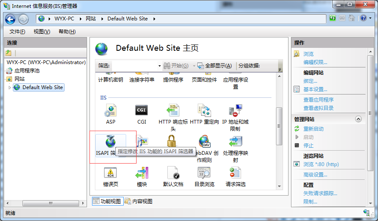Click 查看虚拟目录 link
This screenshot has height=221, width=378.
(x=318, y=108)
